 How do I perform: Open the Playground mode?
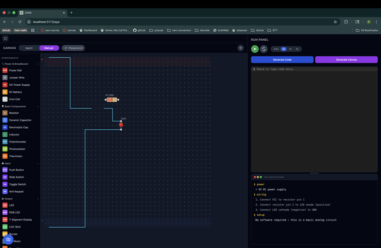tap(73, 48)
